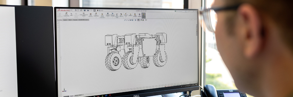Start a New Motion Study
Image resolution: width=293 pixels, height=97 pixels.
(x=117, y=16)
